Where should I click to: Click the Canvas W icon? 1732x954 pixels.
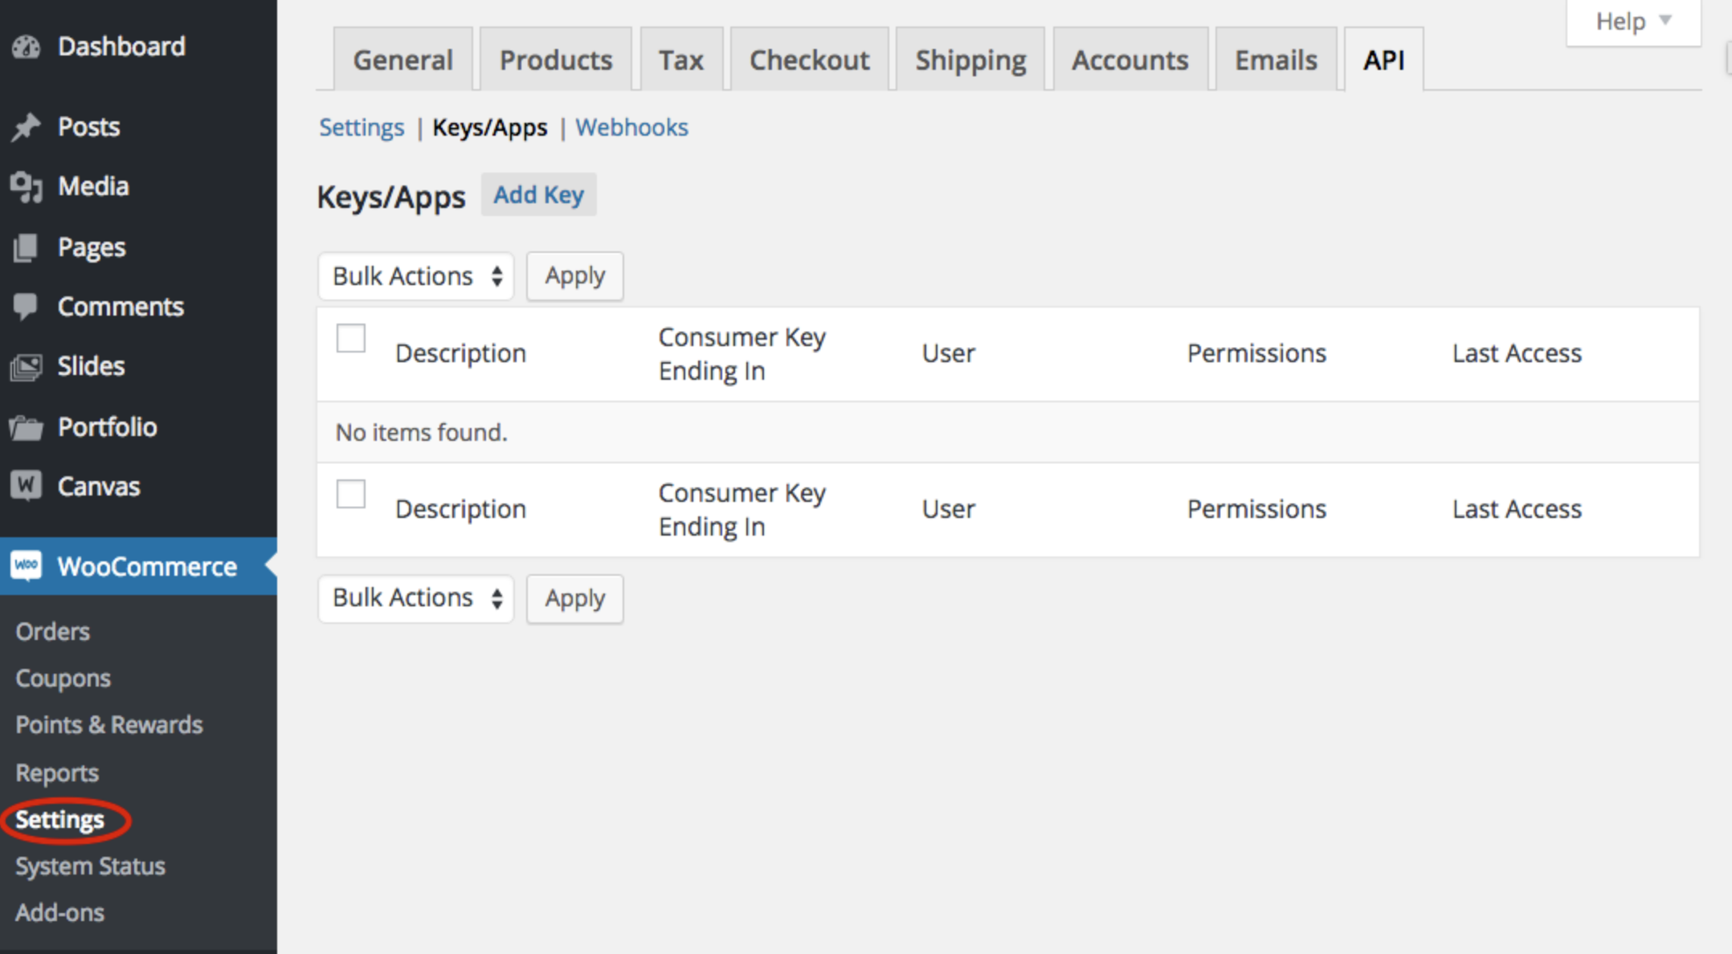tap(26, 486)
